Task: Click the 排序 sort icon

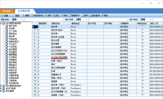Action: click(x=46, y=16)
